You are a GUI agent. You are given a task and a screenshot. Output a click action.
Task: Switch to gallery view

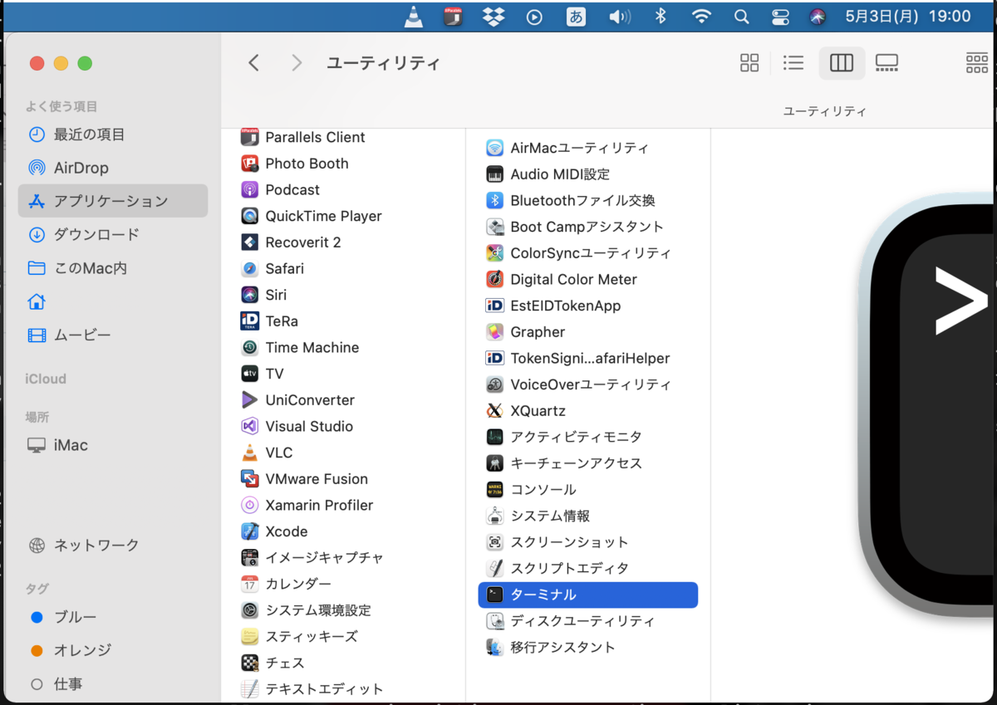886,62
